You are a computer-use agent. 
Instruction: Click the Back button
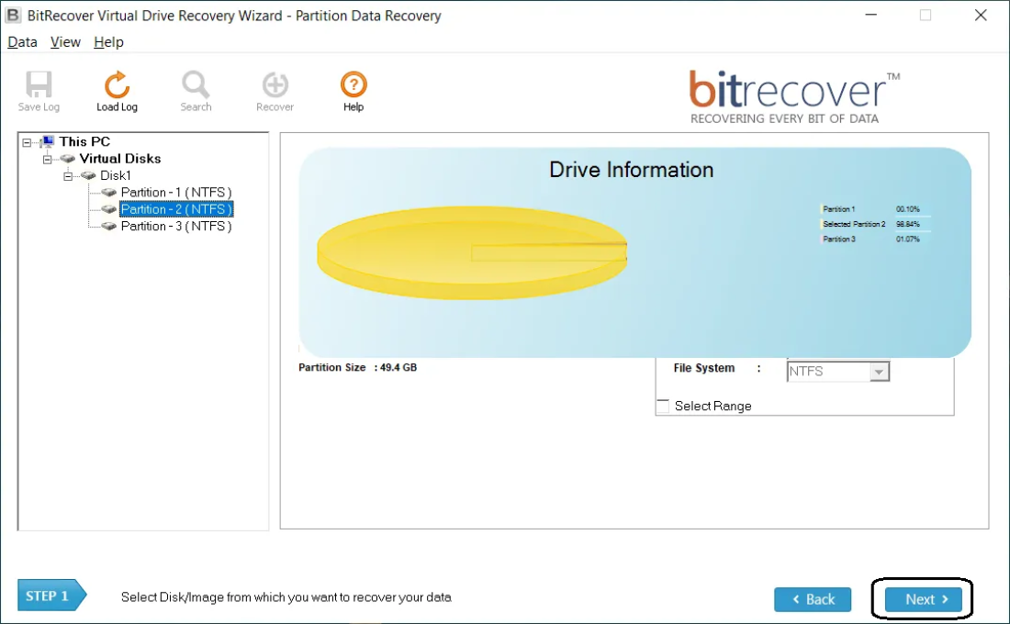click(x=813, y=598)
